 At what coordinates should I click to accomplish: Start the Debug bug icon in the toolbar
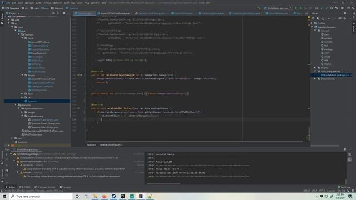tap(300, 8)
